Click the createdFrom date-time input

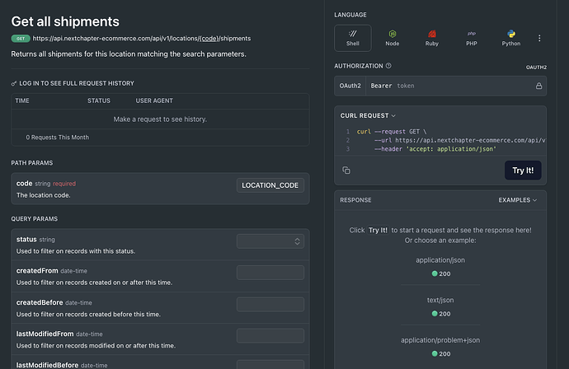point(270,273)
